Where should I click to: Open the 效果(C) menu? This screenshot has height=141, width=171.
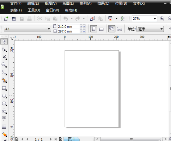click(103, 3)
